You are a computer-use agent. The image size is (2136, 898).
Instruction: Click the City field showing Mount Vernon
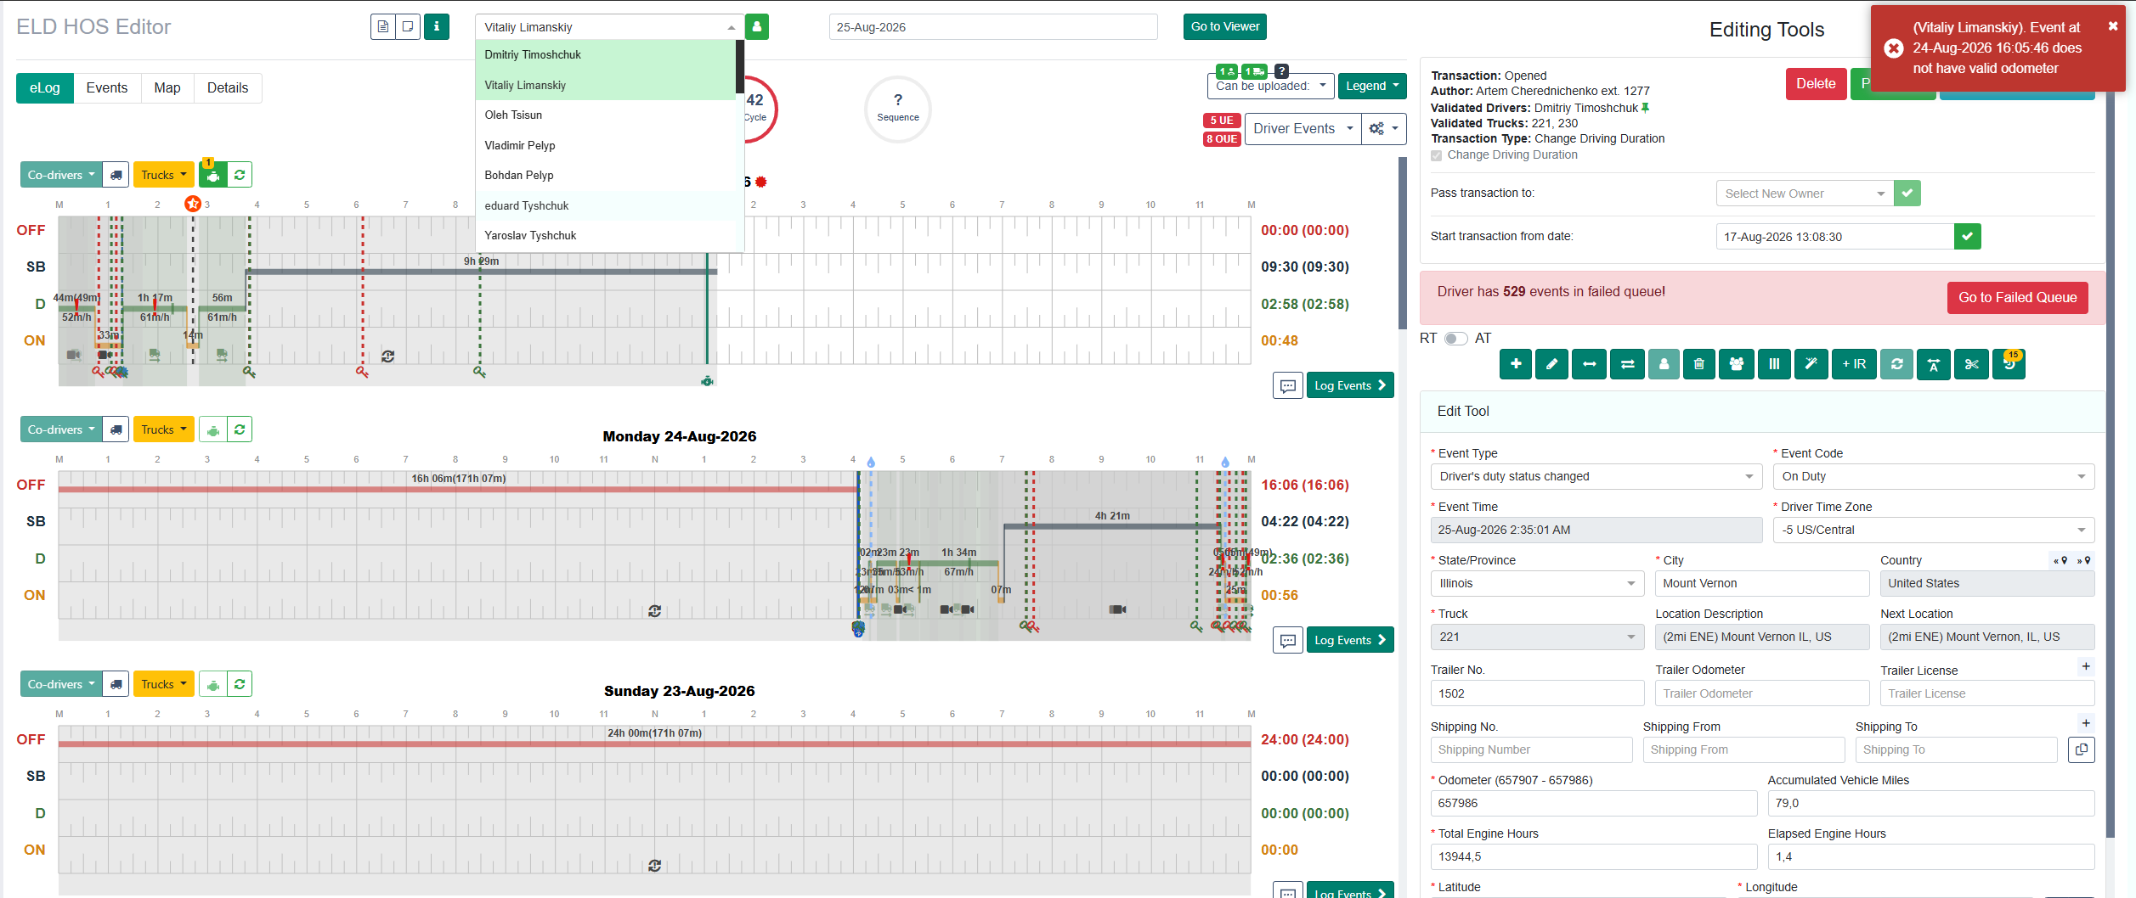coord(1762,583)
